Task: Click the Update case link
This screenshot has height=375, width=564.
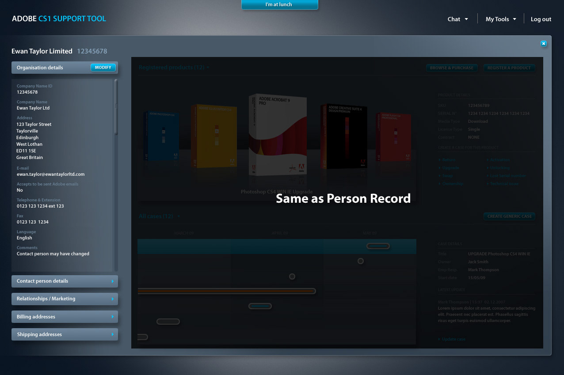Action: [453, 339]
